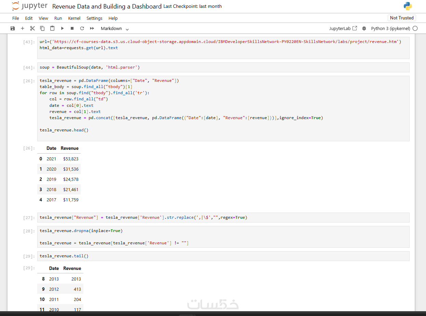Open the Settings menu

click(94, 18)
